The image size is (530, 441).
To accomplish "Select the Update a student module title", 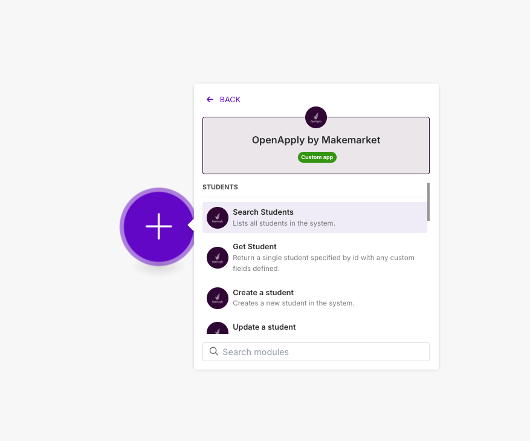I will click(x=264, y=327).
